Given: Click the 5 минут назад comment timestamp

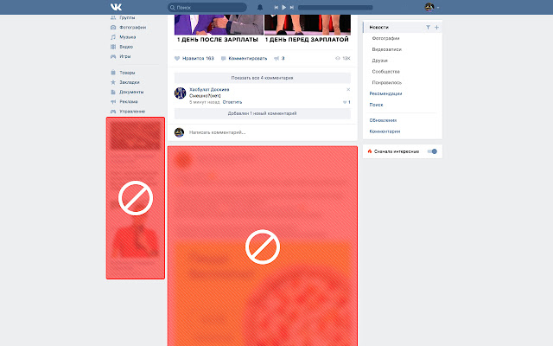Looking at the screenshot, I should click(205, 102).
